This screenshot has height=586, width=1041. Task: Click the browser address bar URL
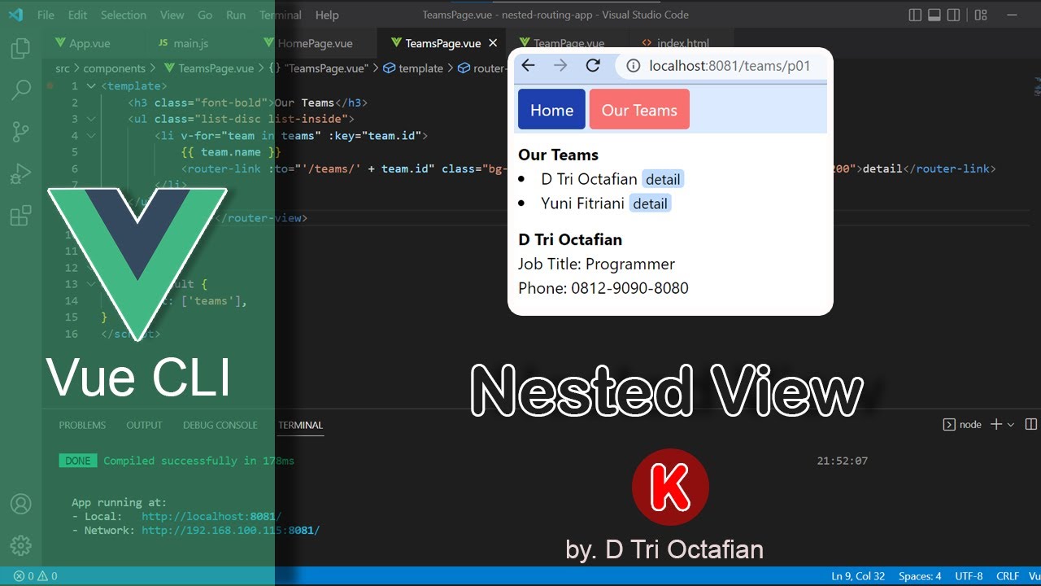(730, 66)
